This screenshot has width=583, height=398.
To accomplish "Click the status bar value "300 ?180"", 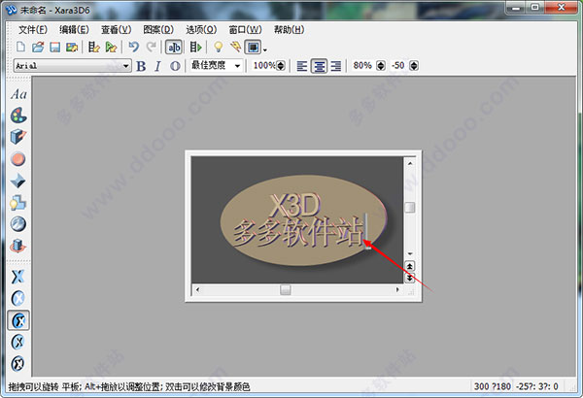I will click(493, 386).
